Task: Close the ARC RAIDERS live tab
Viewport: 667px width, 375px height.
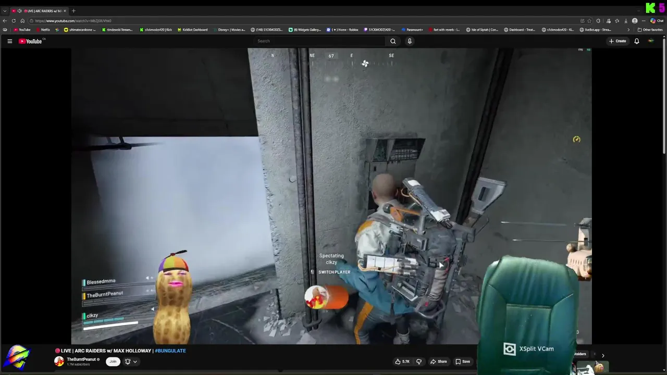Action: tap(65, 11)
